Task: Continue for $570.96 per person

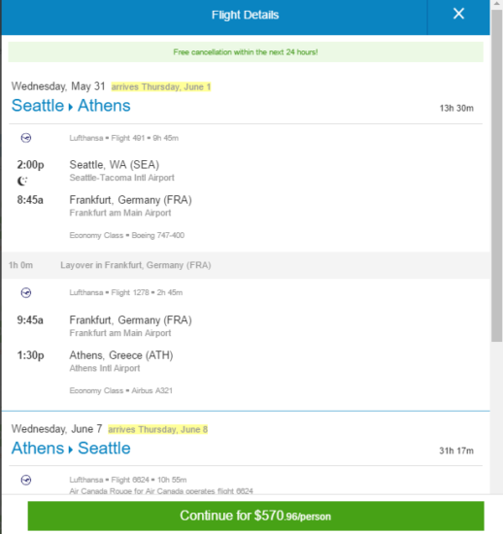Action: pyautogui.click(x=255, y=516)
